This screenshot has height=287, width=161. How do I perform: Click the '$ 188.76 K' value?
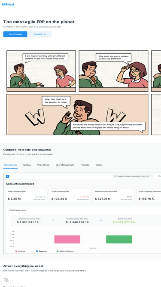[x=146, y=199]
